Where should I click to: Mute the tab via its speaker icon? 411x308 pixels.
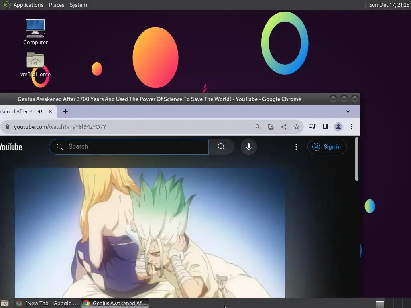click(40, 111)
